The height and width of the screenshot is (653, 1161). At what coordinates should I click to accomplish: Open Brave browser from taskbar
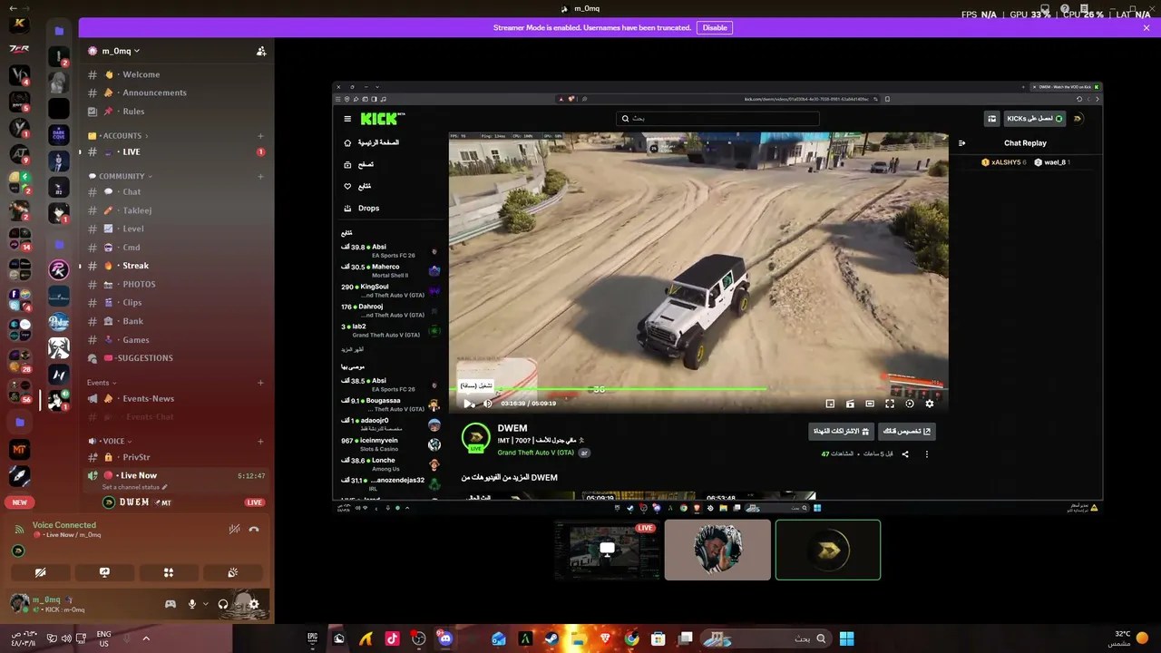click(x=605, y=638)
